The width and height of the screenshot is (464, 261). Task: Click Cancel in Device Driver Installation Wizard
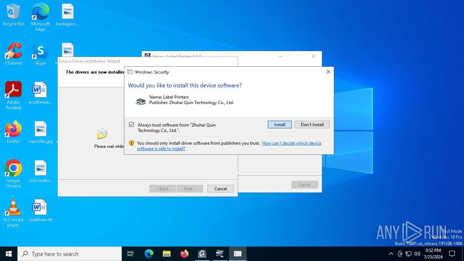[220, 189]
